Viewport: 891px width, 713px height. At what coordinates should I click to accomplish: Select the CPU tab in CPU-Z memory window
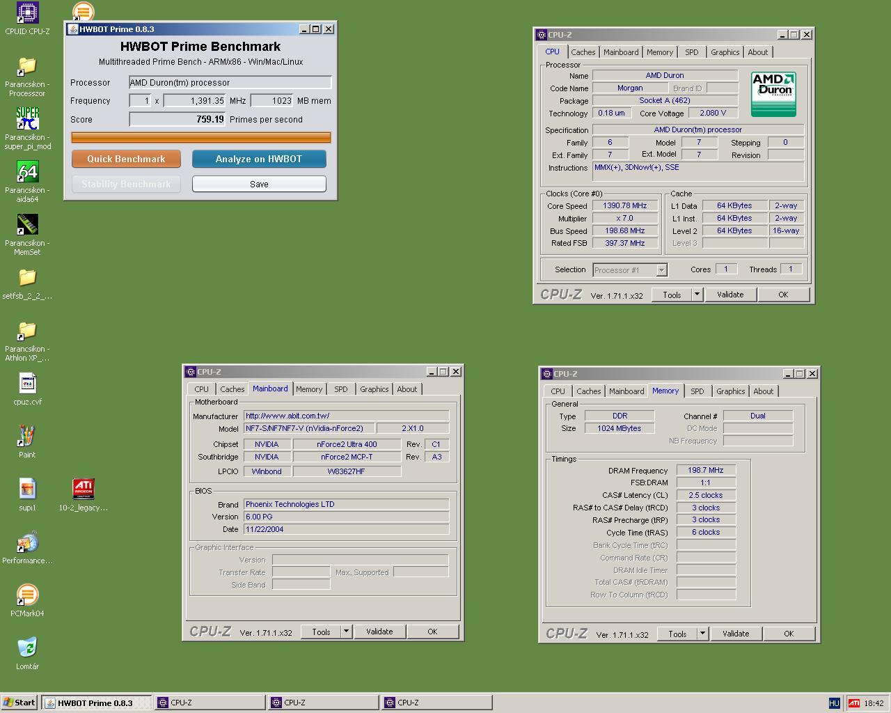pos(558,391)
